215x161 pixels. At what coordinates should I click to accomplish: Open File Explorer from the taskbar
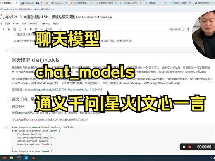(x=12, y=158)
